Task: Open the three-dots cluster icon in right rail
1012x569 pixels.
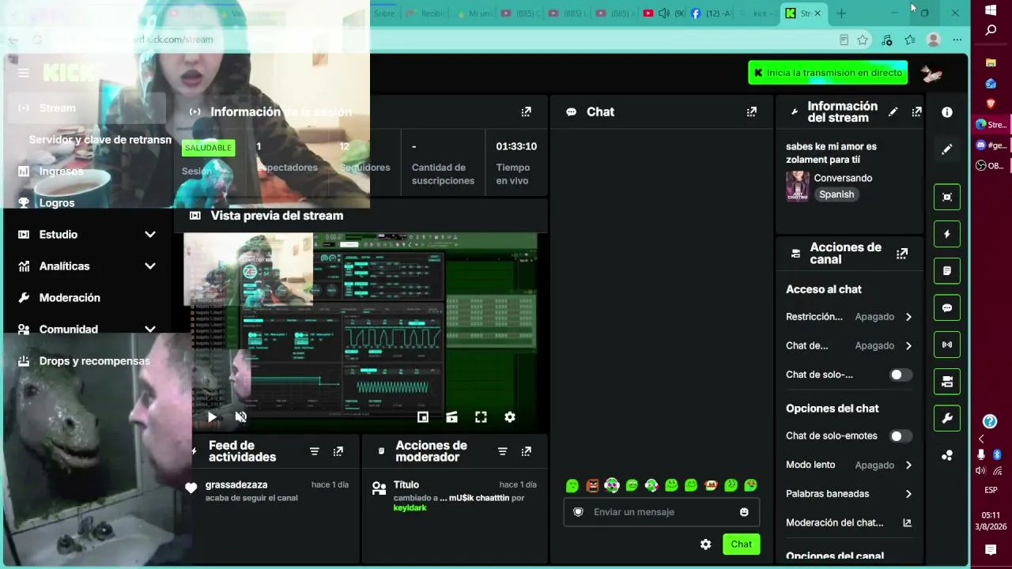Action: click(x=947, y=455)
